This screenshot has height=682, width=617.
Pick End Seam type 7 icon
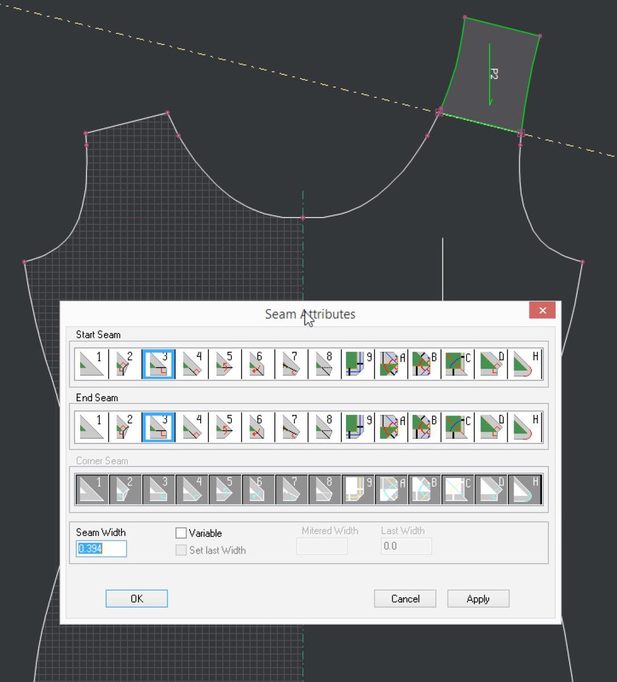pos(291,427)
